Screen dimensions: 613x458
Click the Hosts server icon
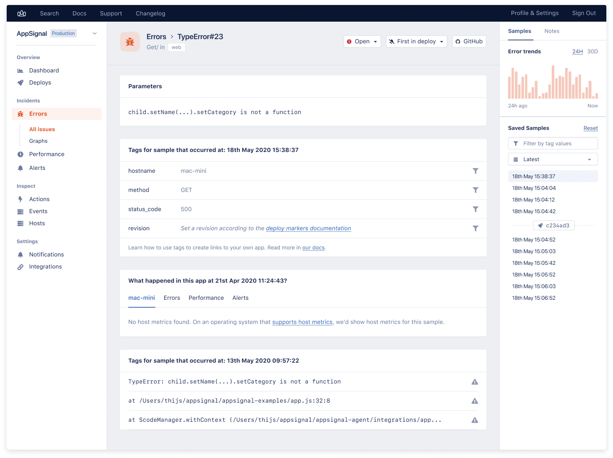pos(20,224)
